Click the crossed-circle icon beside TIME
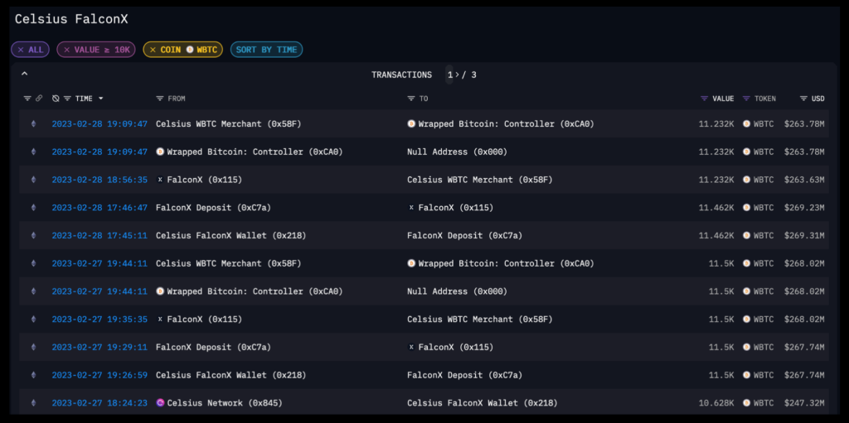This screenshot has height=423, width=849. pos(56,99)
